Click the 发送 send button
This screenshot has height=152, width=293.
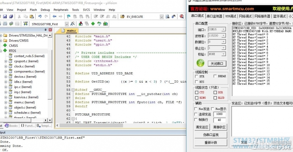click(x=244, y=143)
